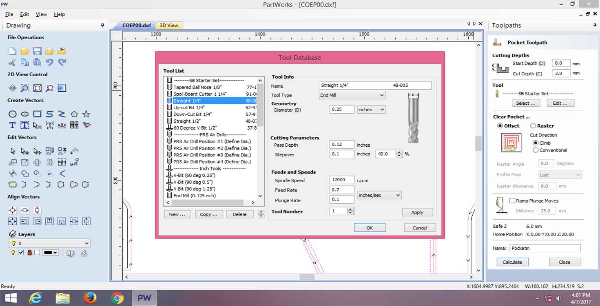Click the Apply button
Image resolution: width=600 pixels, height=306 pixels.
(417, 212)
